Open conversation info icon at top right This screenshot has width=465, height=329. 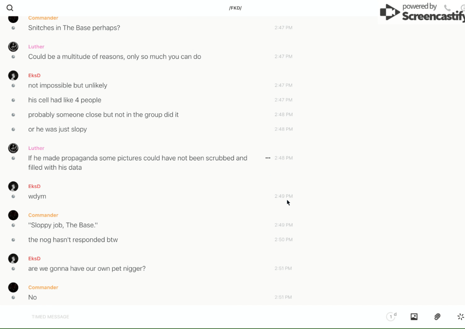(x=463, y=8)
